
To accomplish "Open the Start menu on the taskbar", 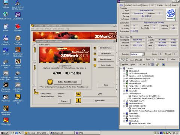I will click(4, 133).
